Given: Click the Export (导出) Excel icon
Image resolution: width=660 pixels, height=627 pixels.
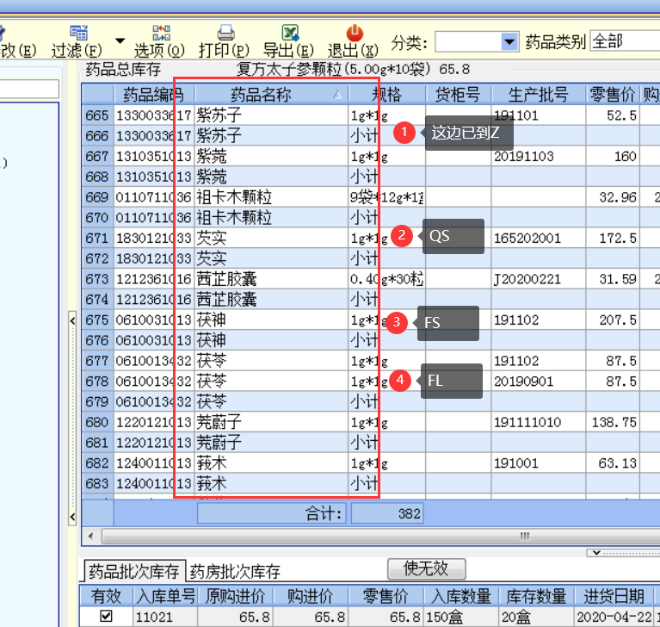Looking at the screenshot, I should tap(290, 33).
